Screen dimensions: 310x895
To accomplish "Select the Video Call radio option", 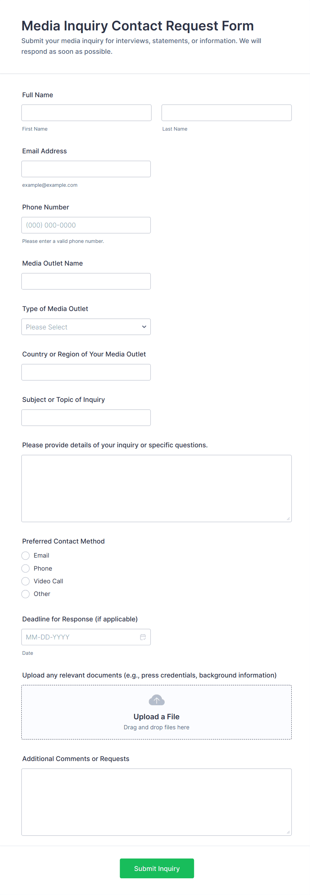I will pos(26,581).
